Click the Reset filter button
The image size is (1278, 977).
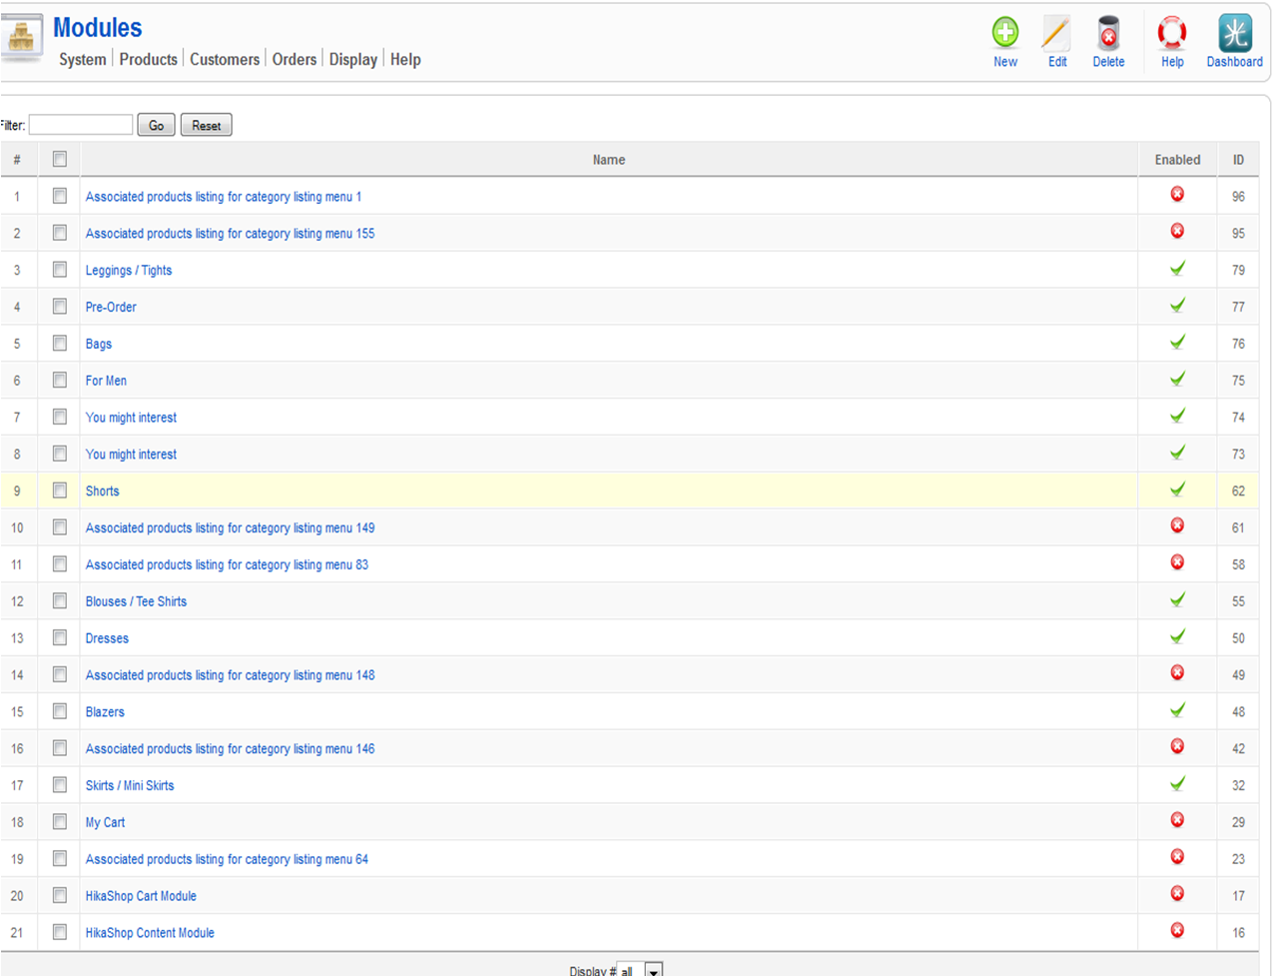pos(207,125)
